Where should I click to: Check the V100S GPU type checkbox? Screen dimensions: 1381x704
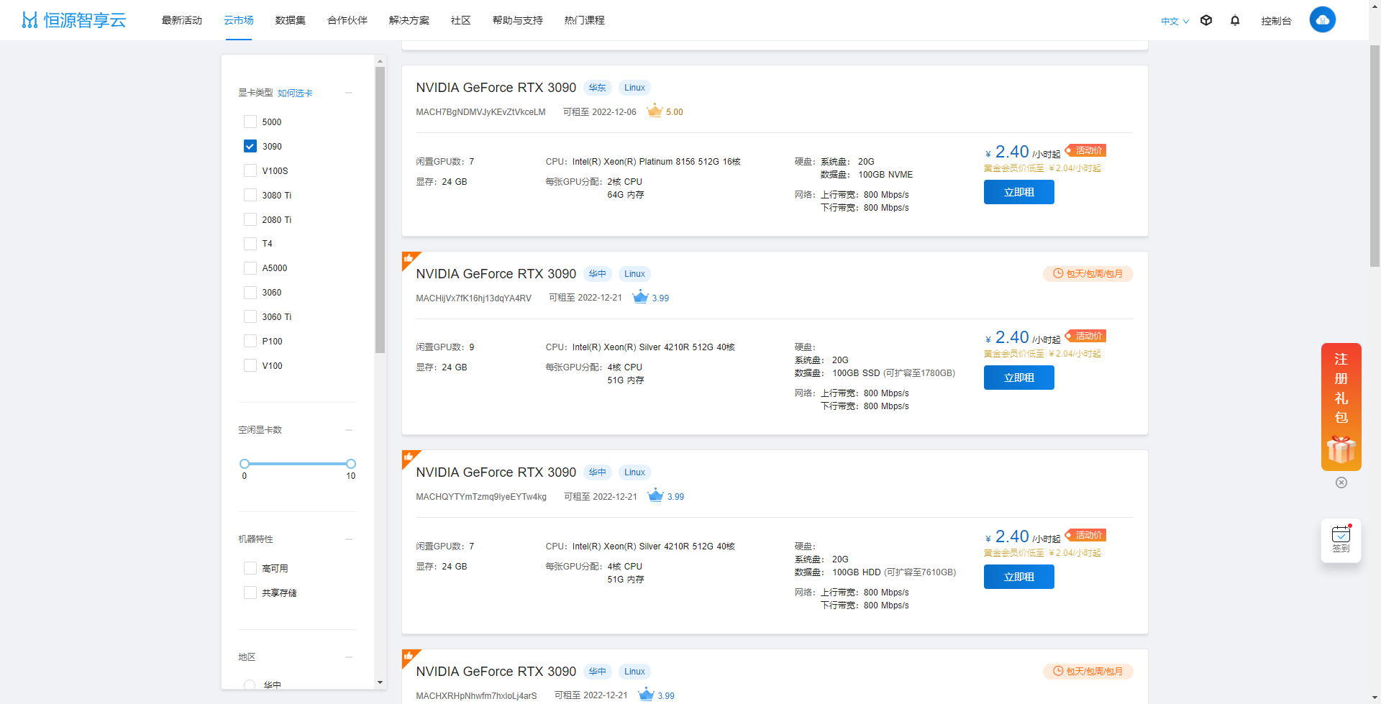250,171
